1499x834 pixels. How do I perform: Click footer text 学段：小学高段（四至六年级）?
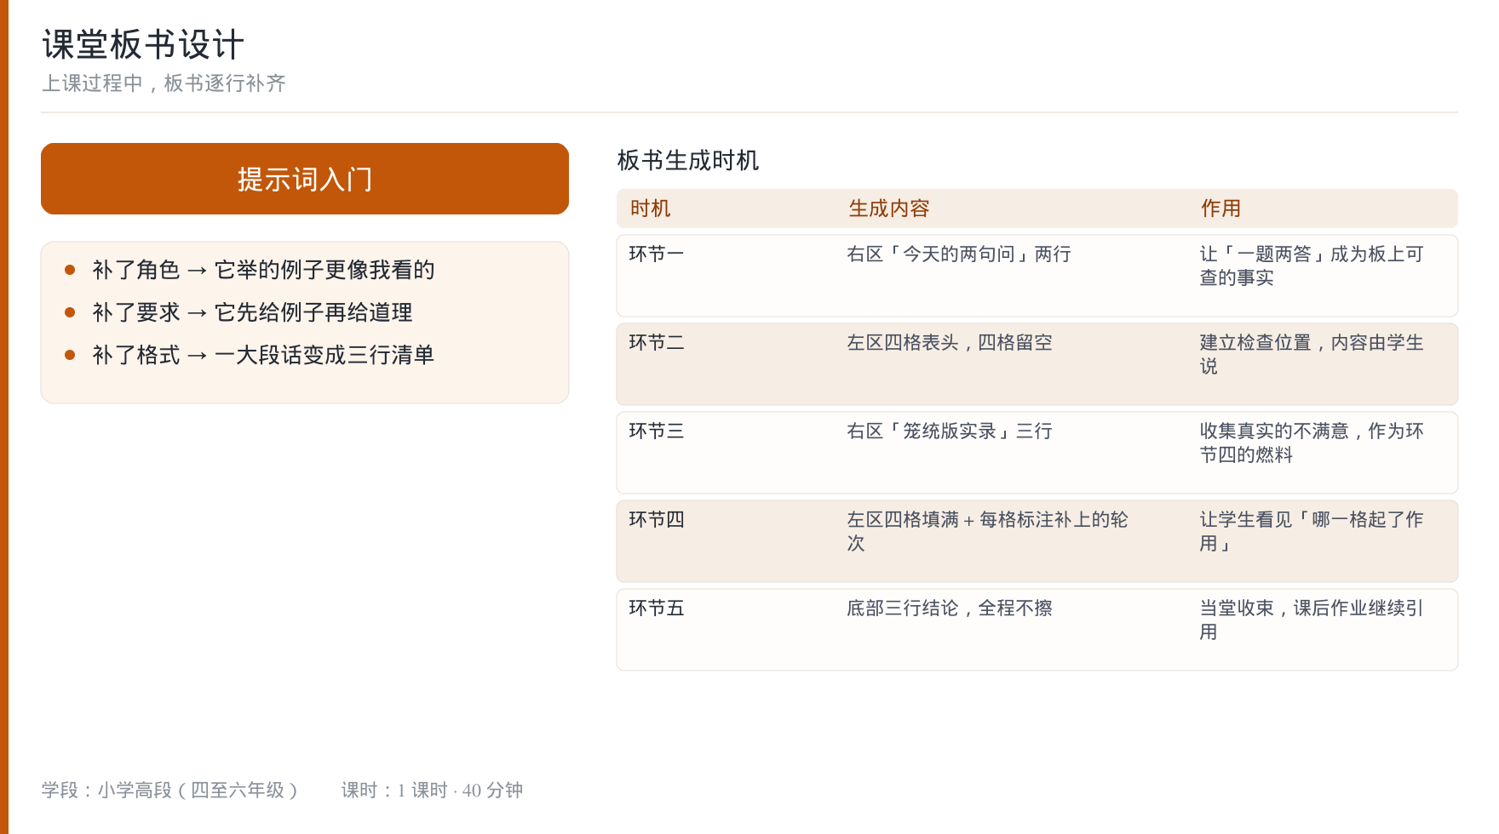click(x=171, y=790)
